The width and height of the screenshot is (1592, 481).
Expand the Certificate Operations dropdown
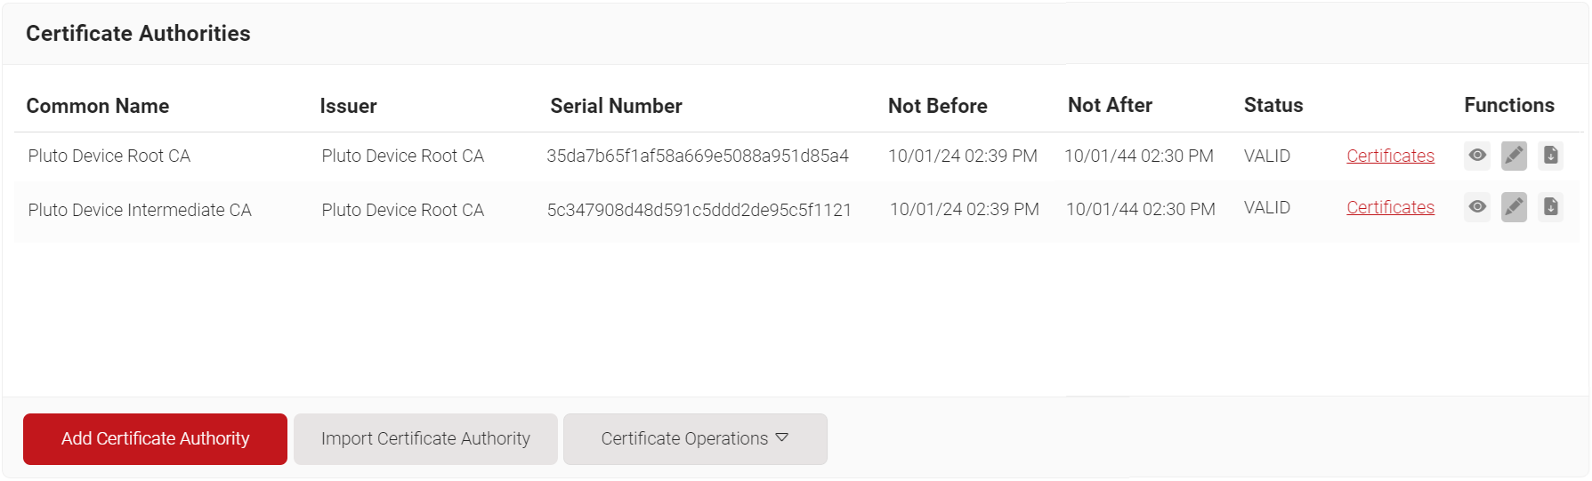(x=694, y=438)
